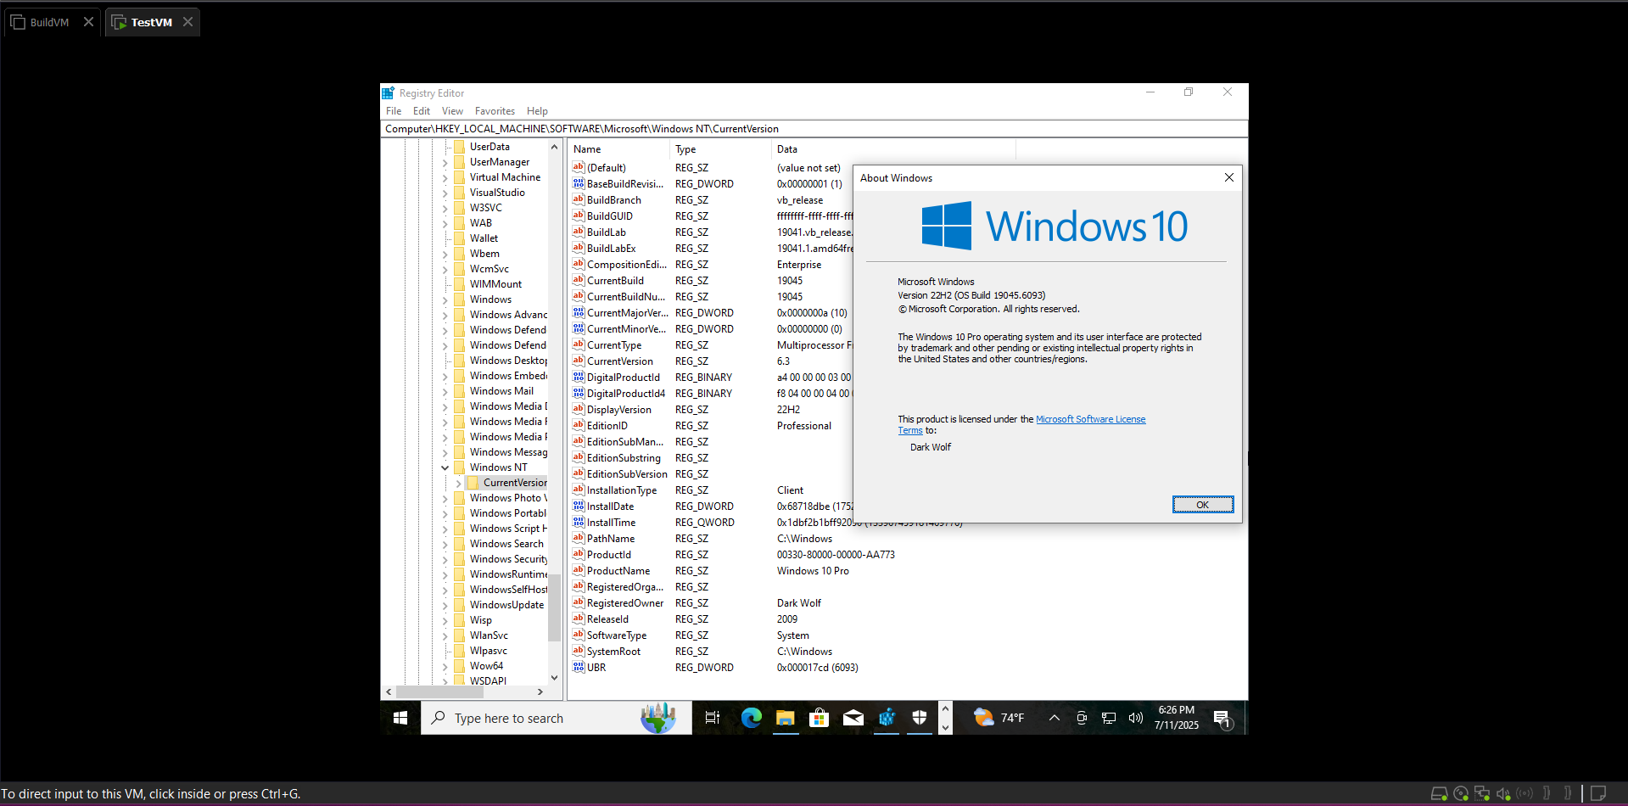Open the Edit menu
The image size is (1628, 806).
422,111
